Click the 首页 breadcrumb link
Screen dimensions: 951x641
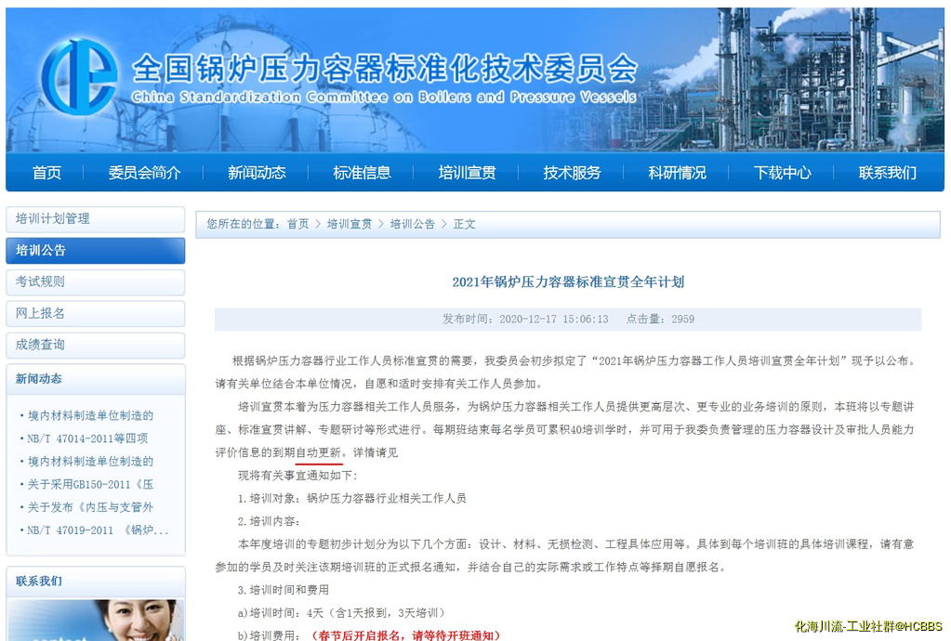pyautogui.click(x=297, y=224)
